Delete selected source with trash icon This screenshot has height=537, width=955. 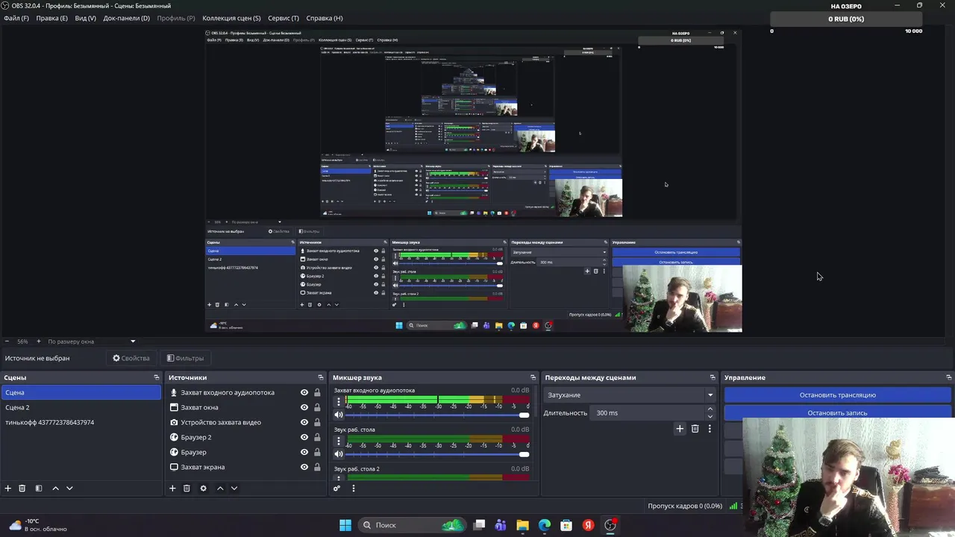tap(187, 489)
